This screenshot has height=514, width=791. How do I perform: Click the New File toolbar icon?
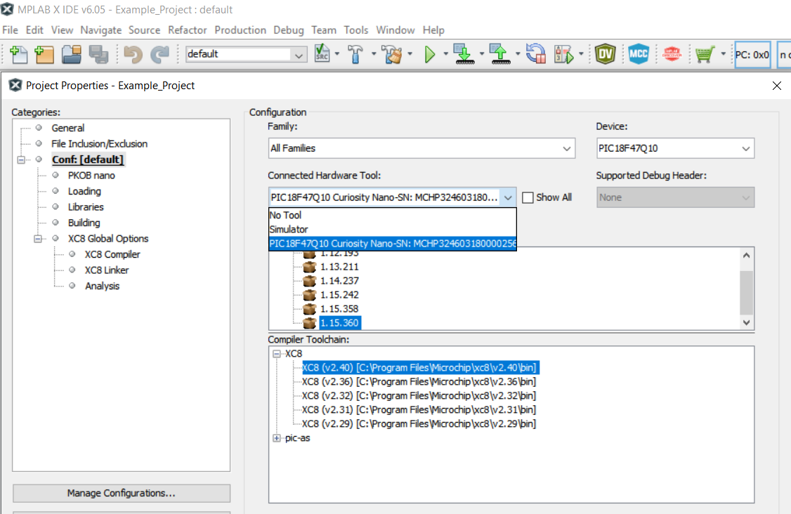[x=19, y=54]
